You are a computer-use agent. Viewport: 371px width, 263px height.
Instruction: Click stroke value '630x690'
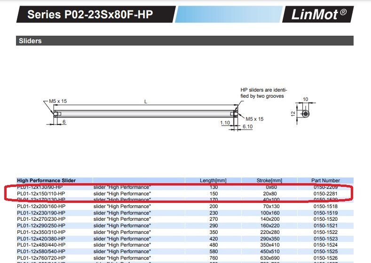point(270,258)
